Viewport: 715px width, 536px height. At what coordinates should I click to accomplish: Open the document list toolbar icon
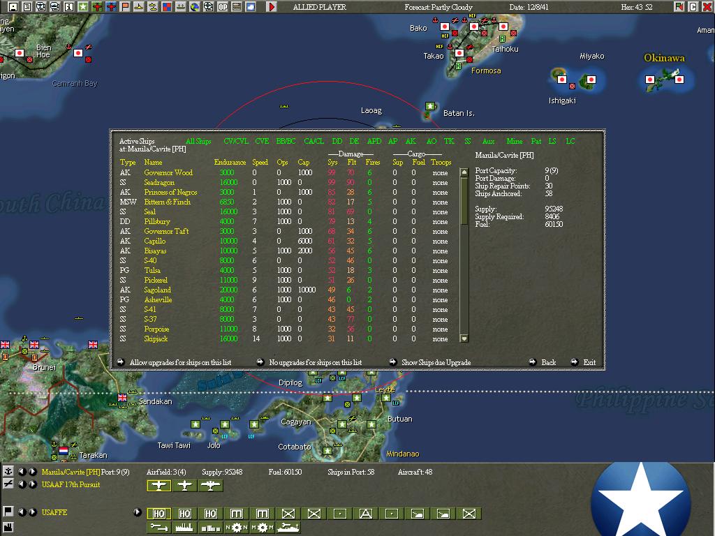point(27,7)
